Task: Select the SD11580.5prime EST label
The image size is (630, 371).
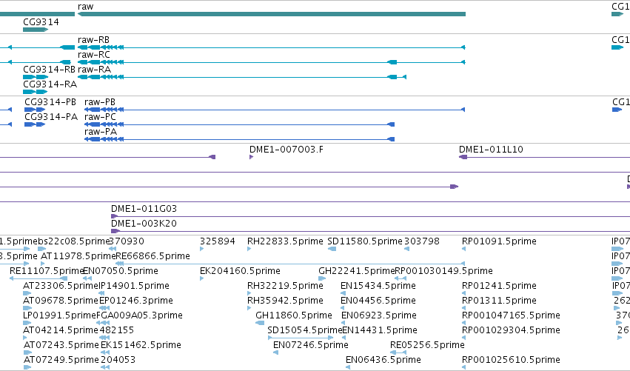Action: 365,241
